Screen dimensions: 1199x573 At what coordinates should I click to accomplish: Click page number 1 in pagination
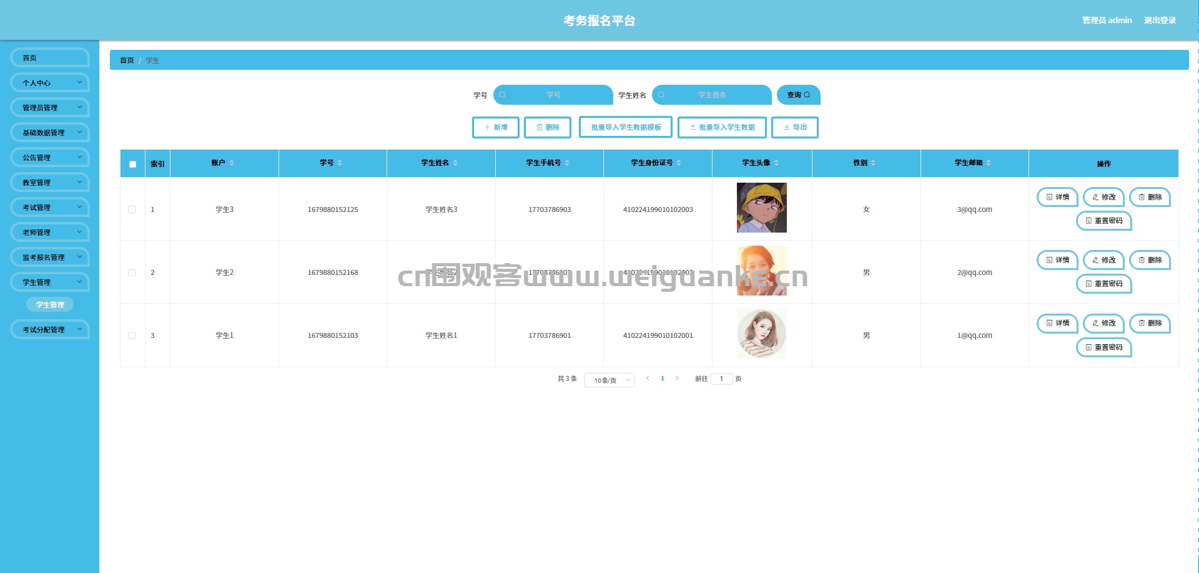[x=663, y=378]
